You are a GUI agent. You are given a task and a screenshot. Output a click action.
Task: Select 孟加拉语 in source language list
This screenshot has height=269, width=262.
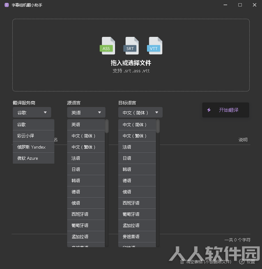pyautogui.click(x=86, y=237)
